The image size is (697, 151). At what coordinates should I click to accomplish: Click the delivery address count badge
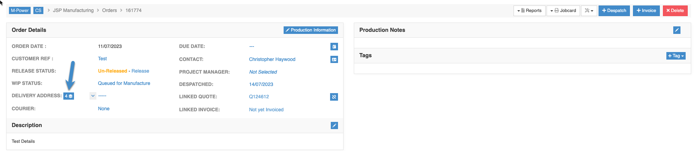click(68, 96)
